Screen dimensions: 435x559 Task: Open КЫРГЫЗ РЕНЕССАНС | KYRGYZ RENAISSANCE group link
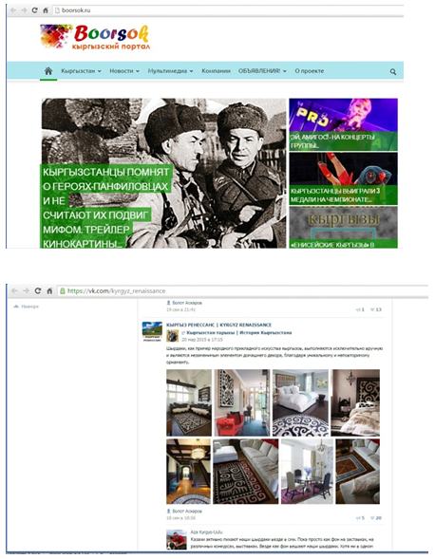tap(218, 325)
